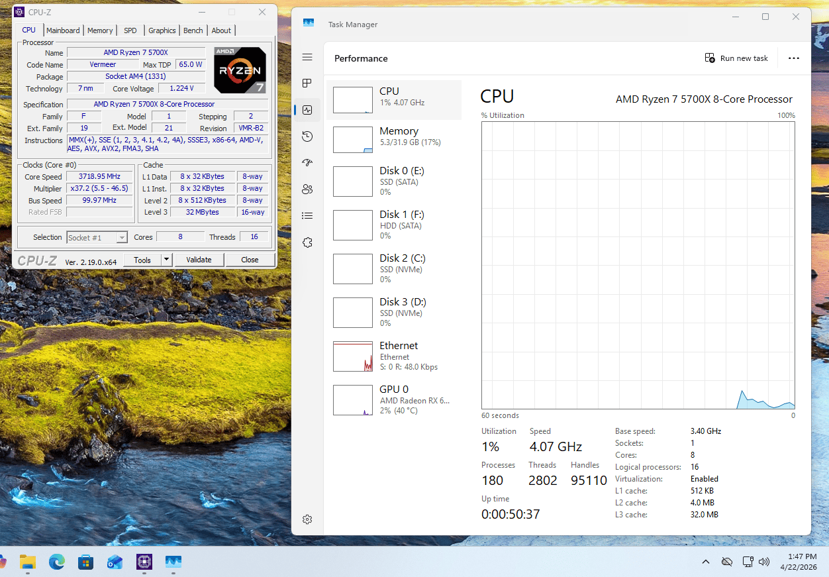Open File Explorer from taskbar
This screenshot has width=829, height=577.
coord(28,562)
